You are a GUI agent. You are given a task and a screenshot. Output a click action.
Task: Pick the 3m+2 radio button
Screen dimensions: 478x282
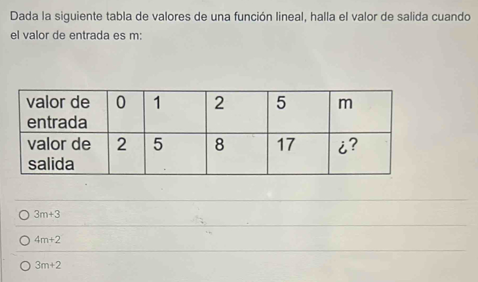tap(25, 265)
